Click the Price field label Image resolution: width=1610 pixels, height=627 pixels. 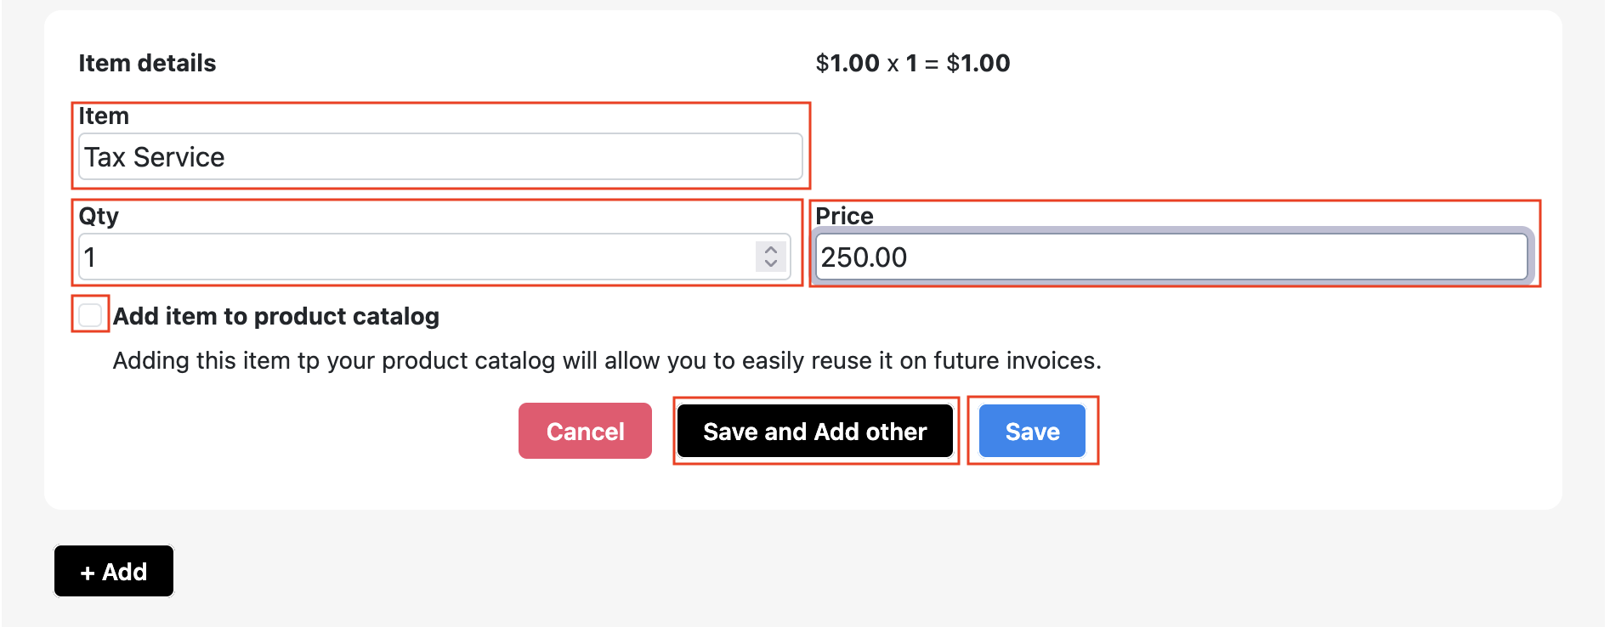point(844,216)
